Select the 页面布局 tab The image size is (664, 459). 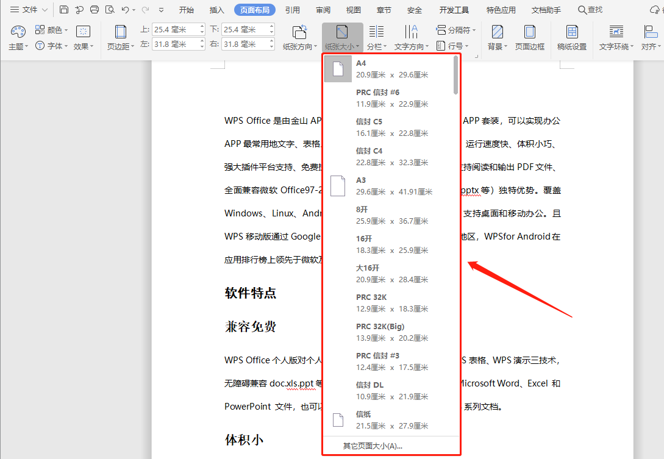(x=255, y=10)
